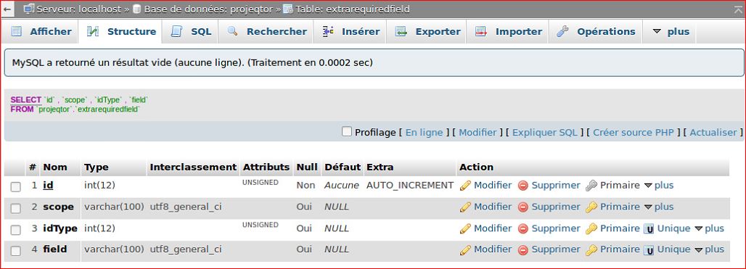Viewport: 746px width, 269px height.
Task: Click the Modifier link under the SQL query
Action: [477, 133]
